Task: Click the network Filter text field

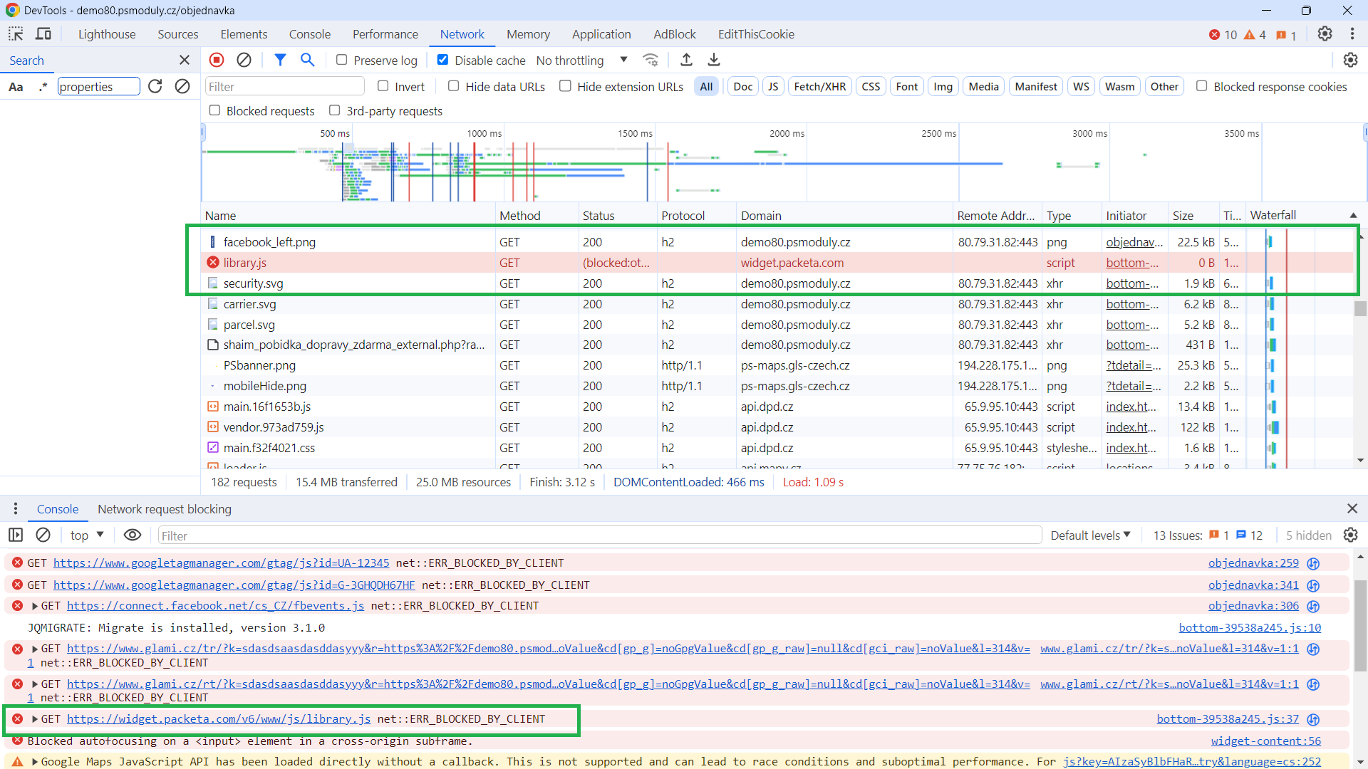Action: click(x=285, y=87)
